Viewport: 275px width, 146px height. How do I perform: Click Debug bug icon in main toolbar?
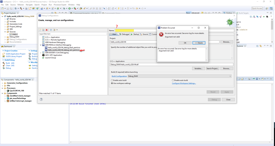[x=64, y=9]
